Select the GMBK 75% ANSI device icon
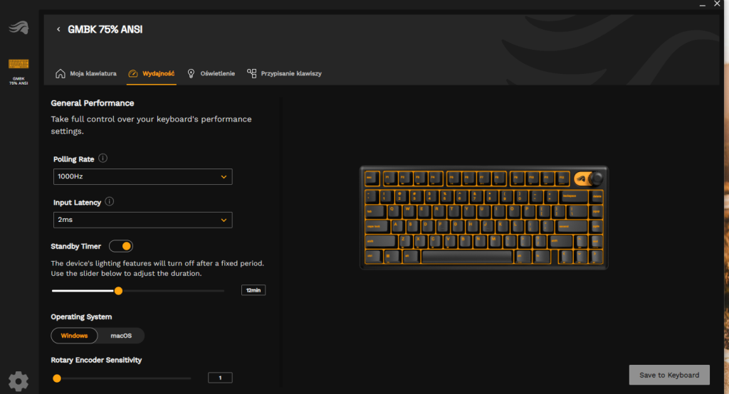The image size is (729, 394). tap(19, 64)
